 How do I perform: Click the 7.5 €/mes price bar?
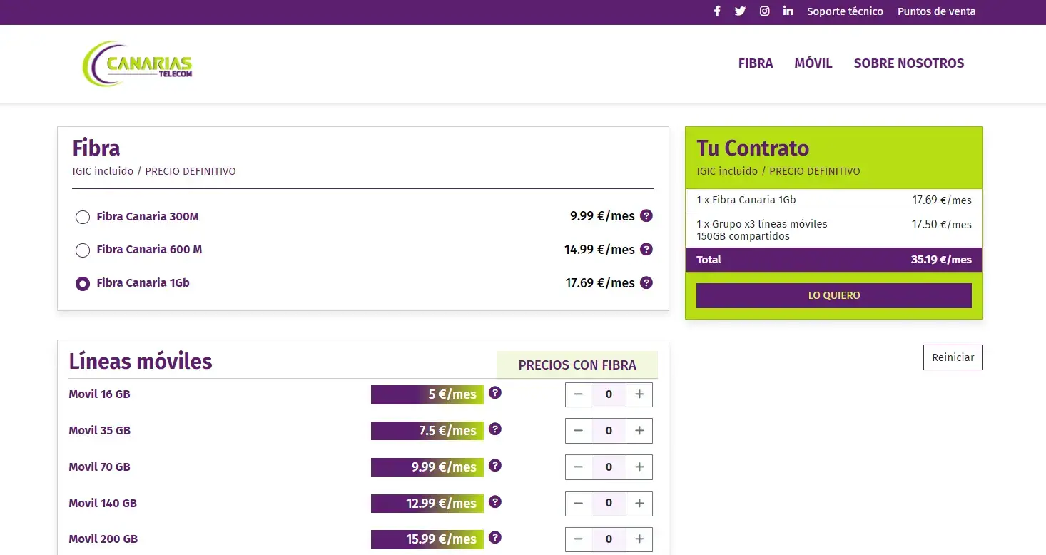(x=427, y=431)
